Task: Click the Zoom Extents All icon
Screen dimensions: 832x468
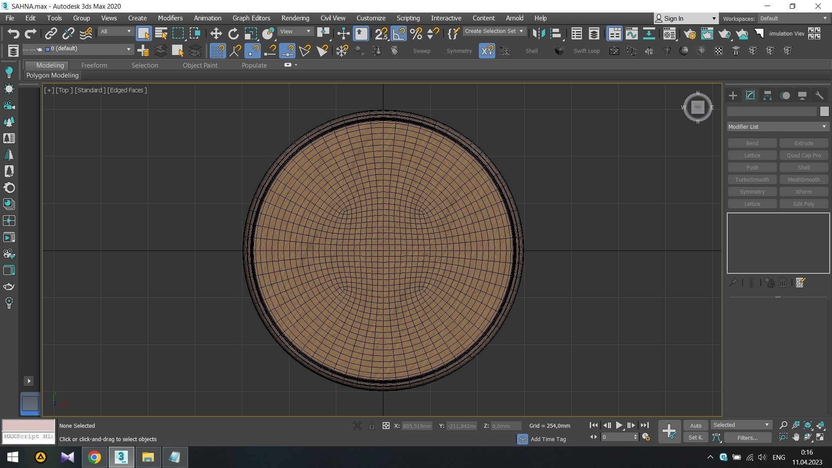Action: [x=820, y=425]
